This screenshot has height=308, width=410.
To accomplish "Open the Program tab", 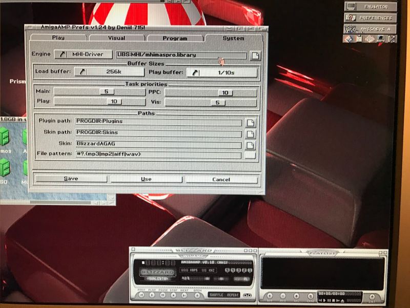I will point(175,38).
